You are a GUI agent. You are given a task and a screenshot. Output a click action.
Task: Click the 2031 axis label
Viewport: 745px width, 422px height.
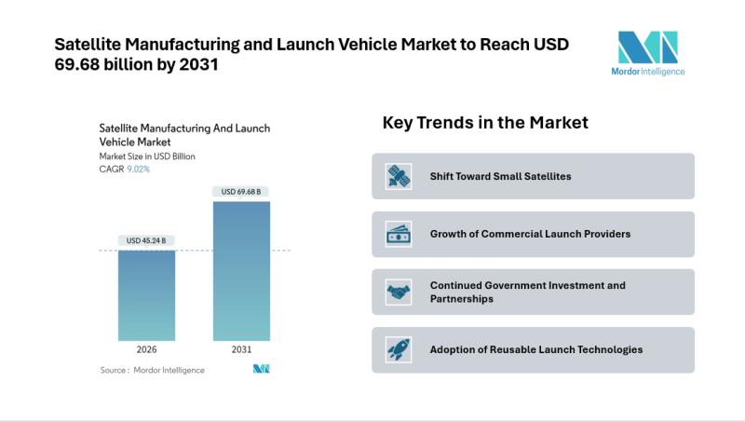pos(240,350)
